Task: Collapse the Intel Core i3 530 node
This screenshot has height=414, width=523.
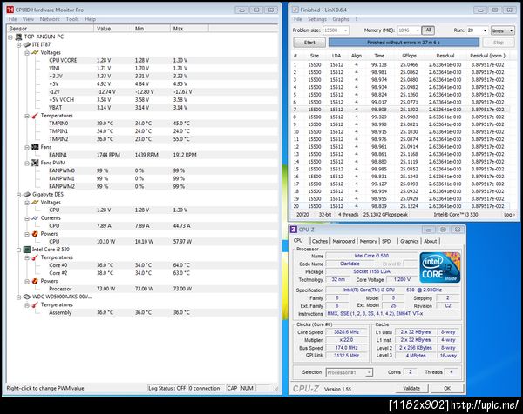Action: [18, 250]
